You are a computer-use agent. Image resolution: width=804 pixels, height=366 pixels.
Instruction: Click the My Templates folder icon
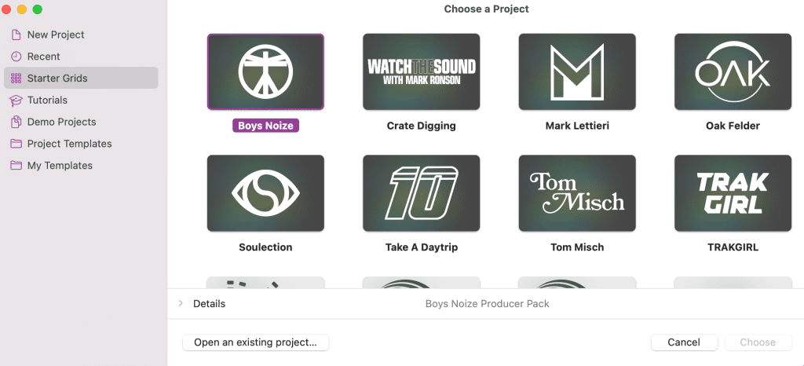pyautogui.click(x=16, y=166)
